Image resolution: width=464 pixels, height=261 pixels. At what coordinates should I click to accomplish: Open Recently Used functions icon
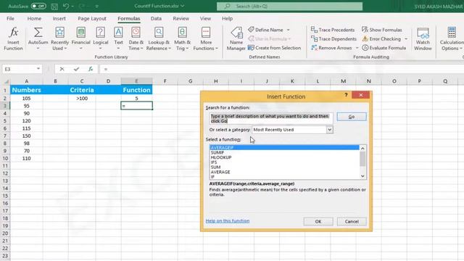pyautogui.click(x=59, y=32)
